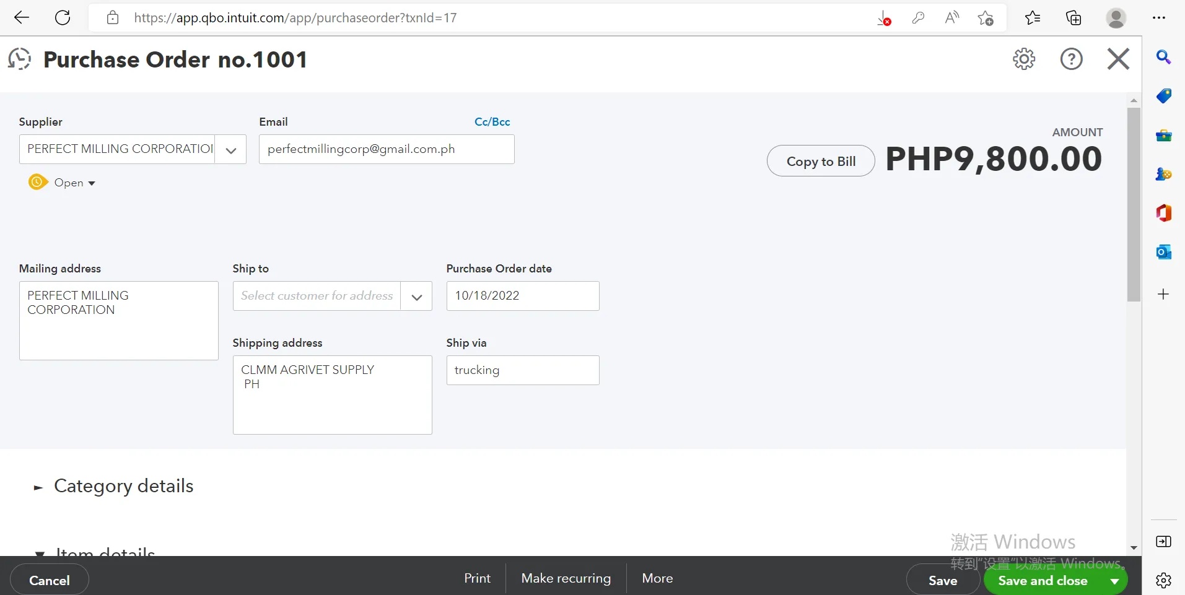1185x595 pixels.
Task: Choose Print in the footer bar
Action: [x=477, y=578]
